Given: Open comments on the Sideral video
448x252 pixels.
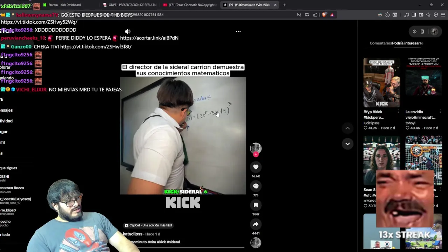Looking at the screenshot, I should coord(256,186).
